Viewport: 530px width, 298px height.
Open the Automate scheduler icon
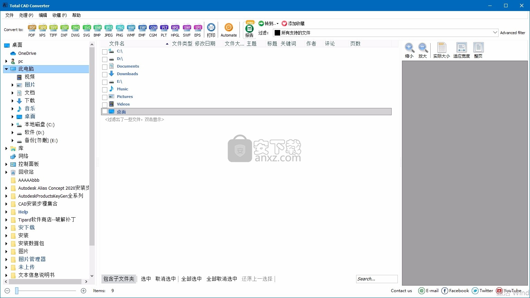[x=229, y=30]
